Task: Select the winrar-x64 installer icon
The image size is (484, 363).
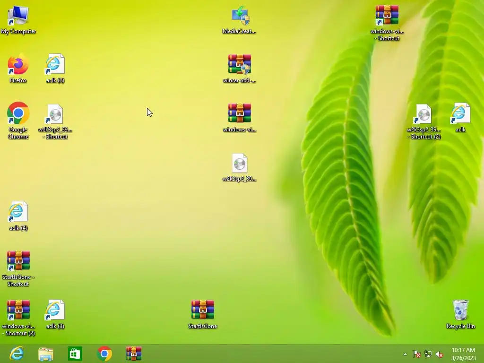Action: pyautogui.click(x=239, y=69)
